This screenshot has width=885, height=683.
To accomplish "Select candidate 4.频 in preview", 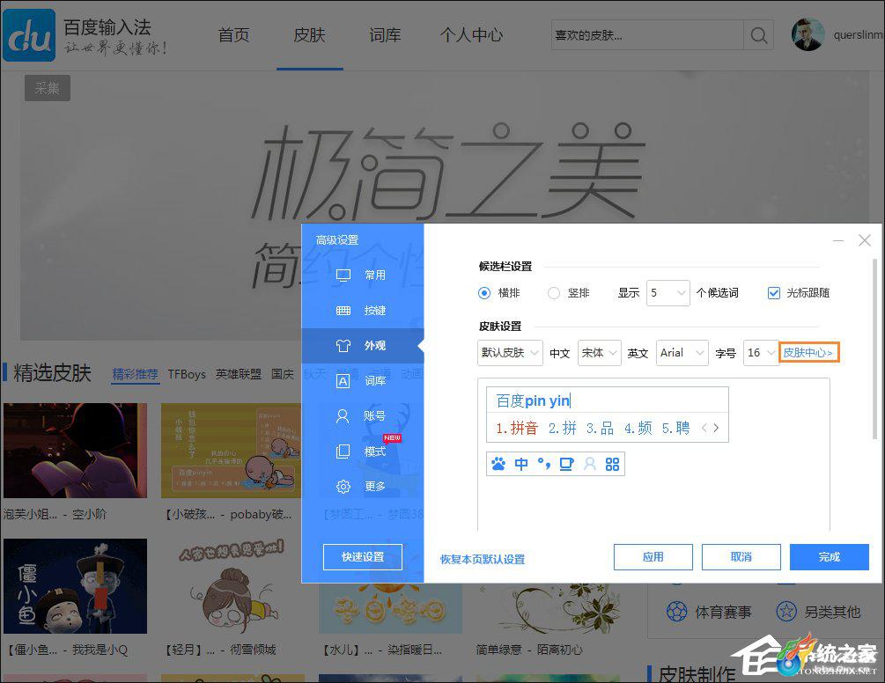I will point(638,428).
